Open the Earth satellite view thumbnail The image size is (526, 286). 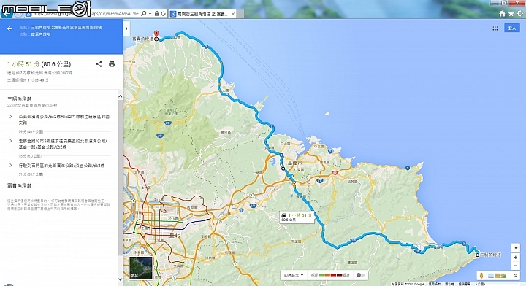click(x=141, y=268)
